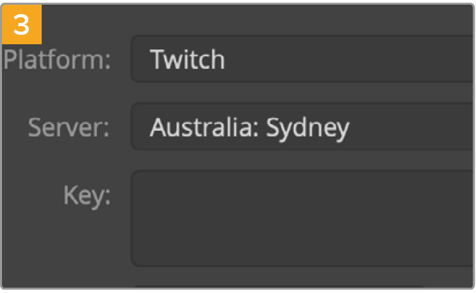This screenshot has width=476, height=293.
Task: Select the Platform label text
Action: [x=56, y=60]
